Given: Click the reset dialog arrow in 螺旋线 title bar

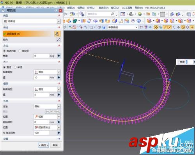Looking at the screenshot, I should pos(56,11).
